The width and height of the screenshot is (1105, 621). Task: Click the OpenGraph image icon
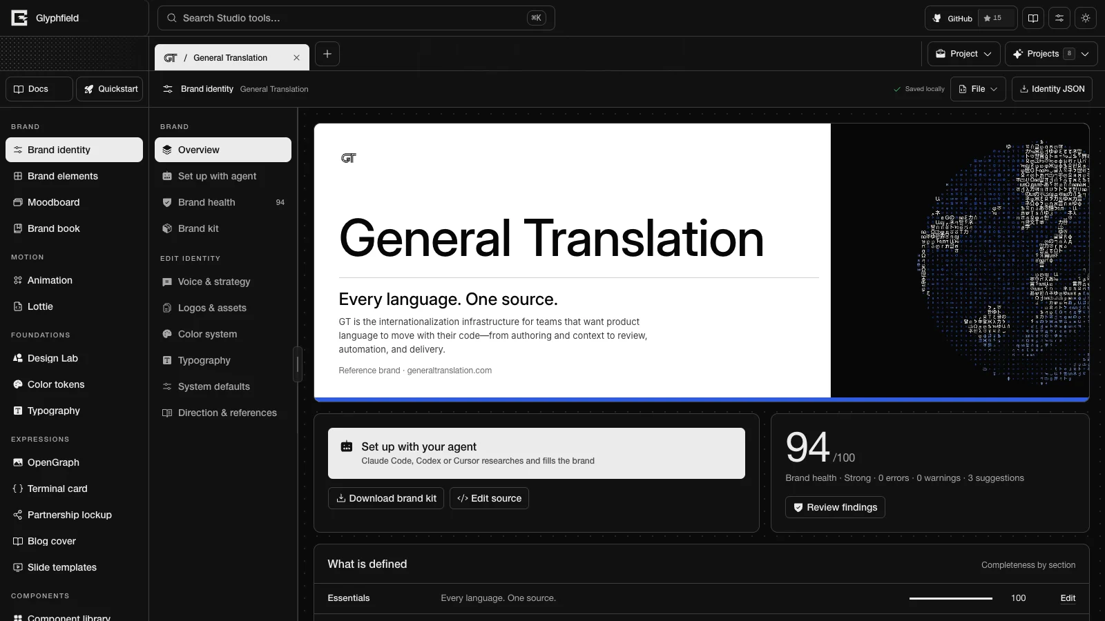(18, 462)
